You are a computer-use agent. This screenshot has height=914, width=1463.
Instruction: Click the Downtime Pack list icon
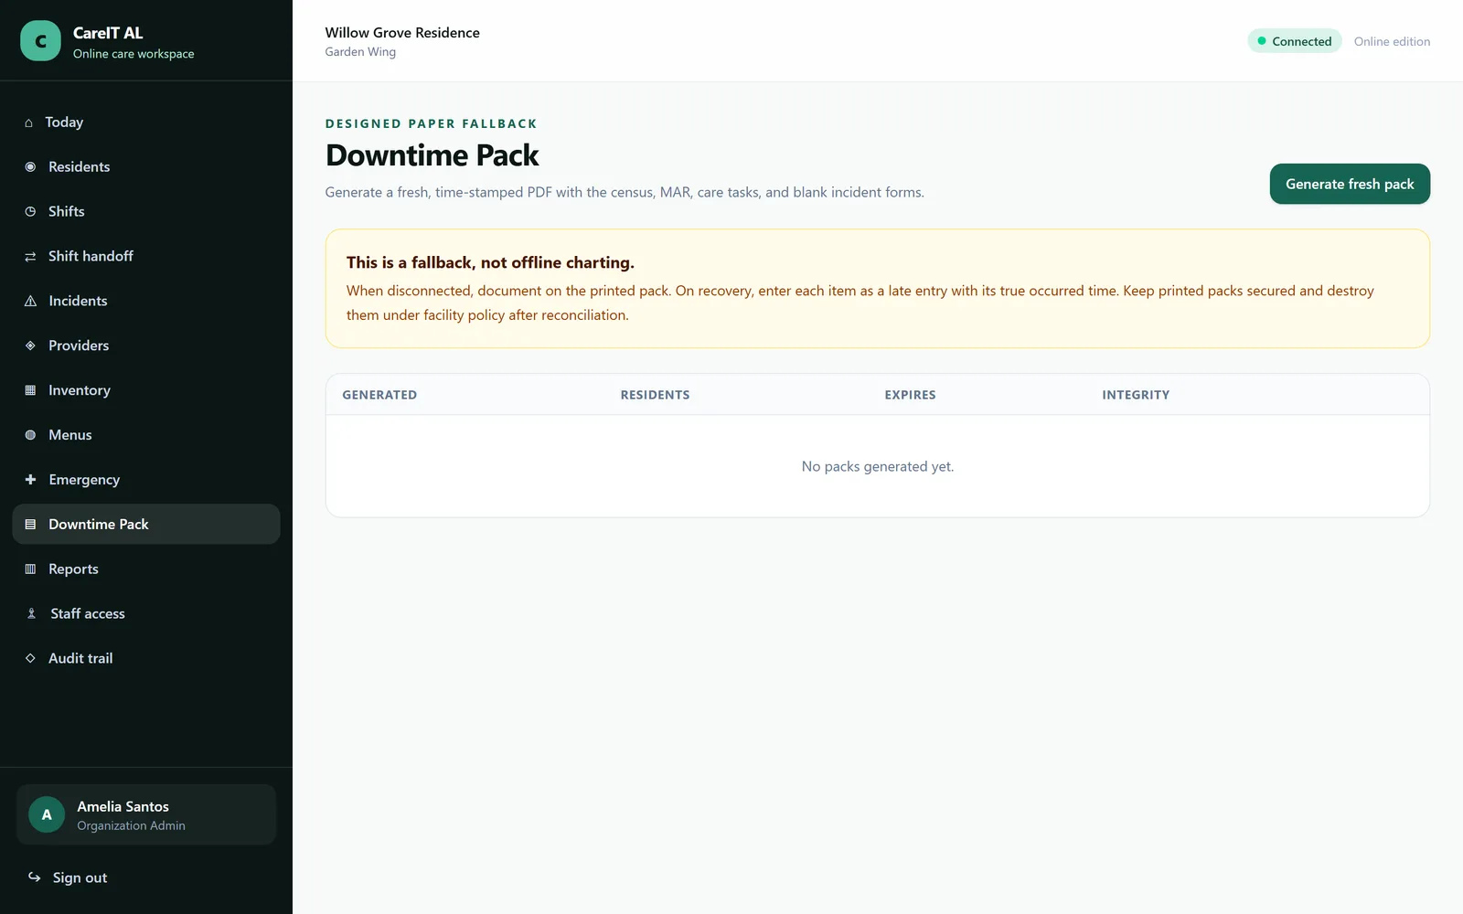[30, 525]
